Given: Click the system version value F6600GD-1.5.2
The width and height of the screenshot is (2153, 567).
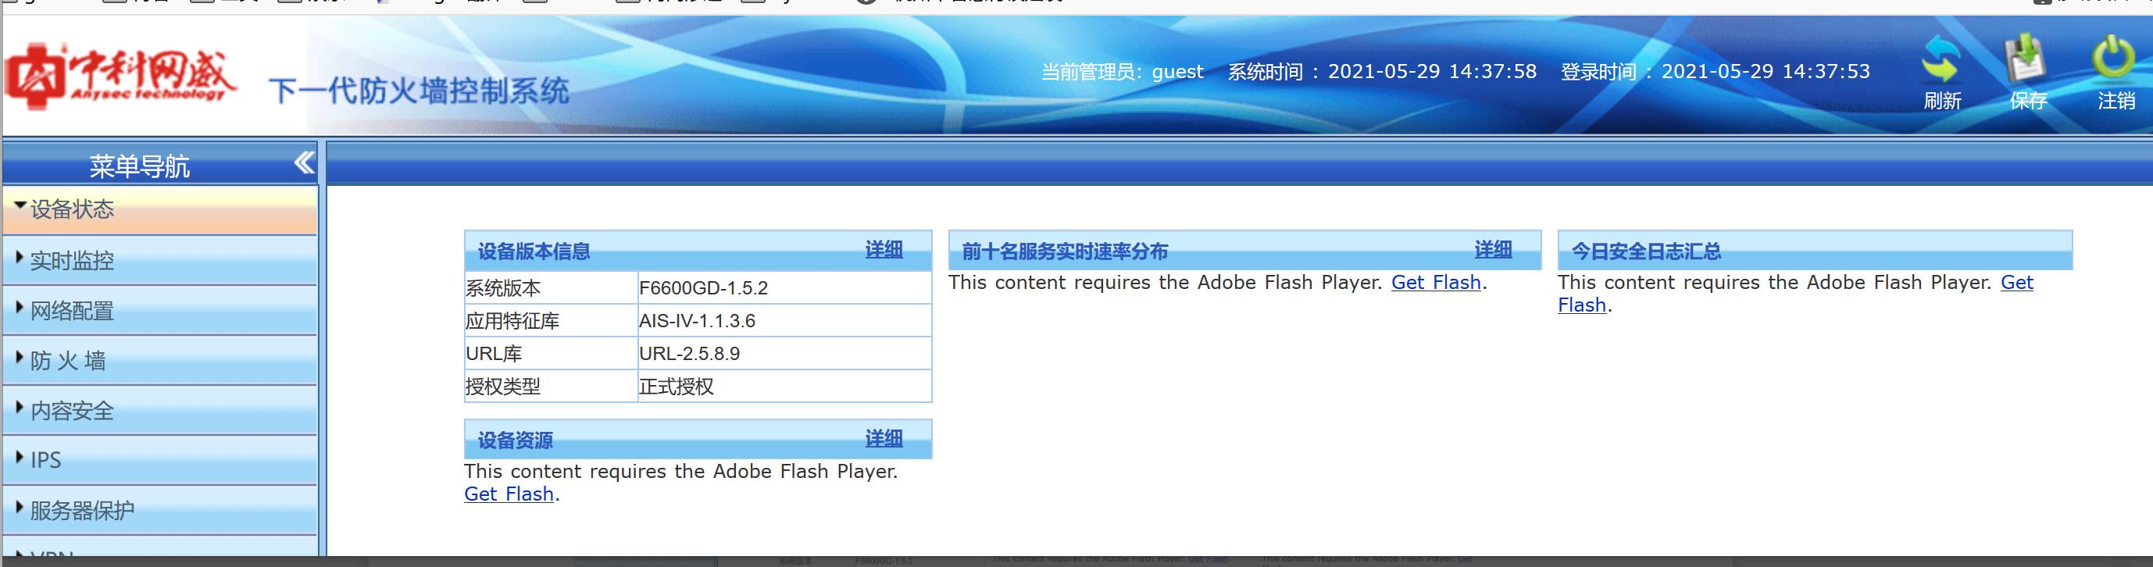Looking at the screenshot, I should coord(703,288).
